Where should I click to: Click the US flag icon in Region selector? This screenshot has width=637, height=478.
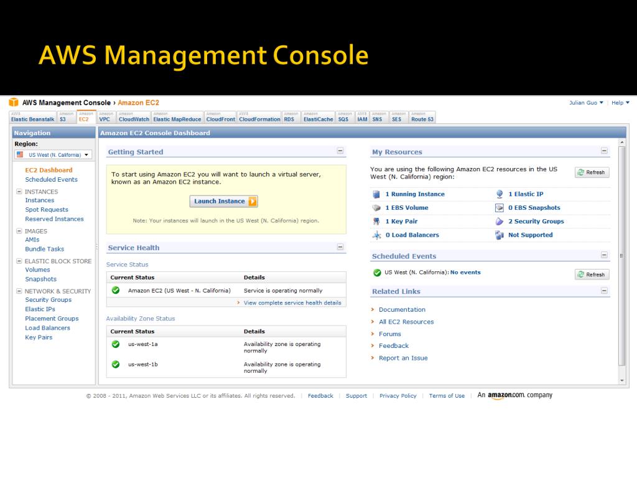point(20,154)
